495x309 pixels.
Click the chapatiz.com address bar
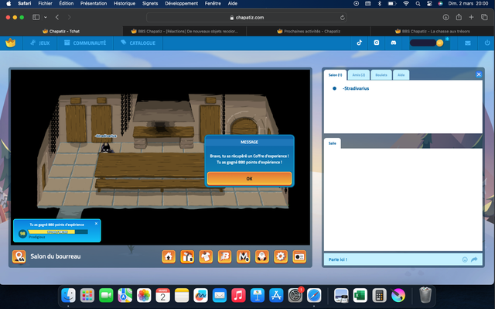point(247,17)
